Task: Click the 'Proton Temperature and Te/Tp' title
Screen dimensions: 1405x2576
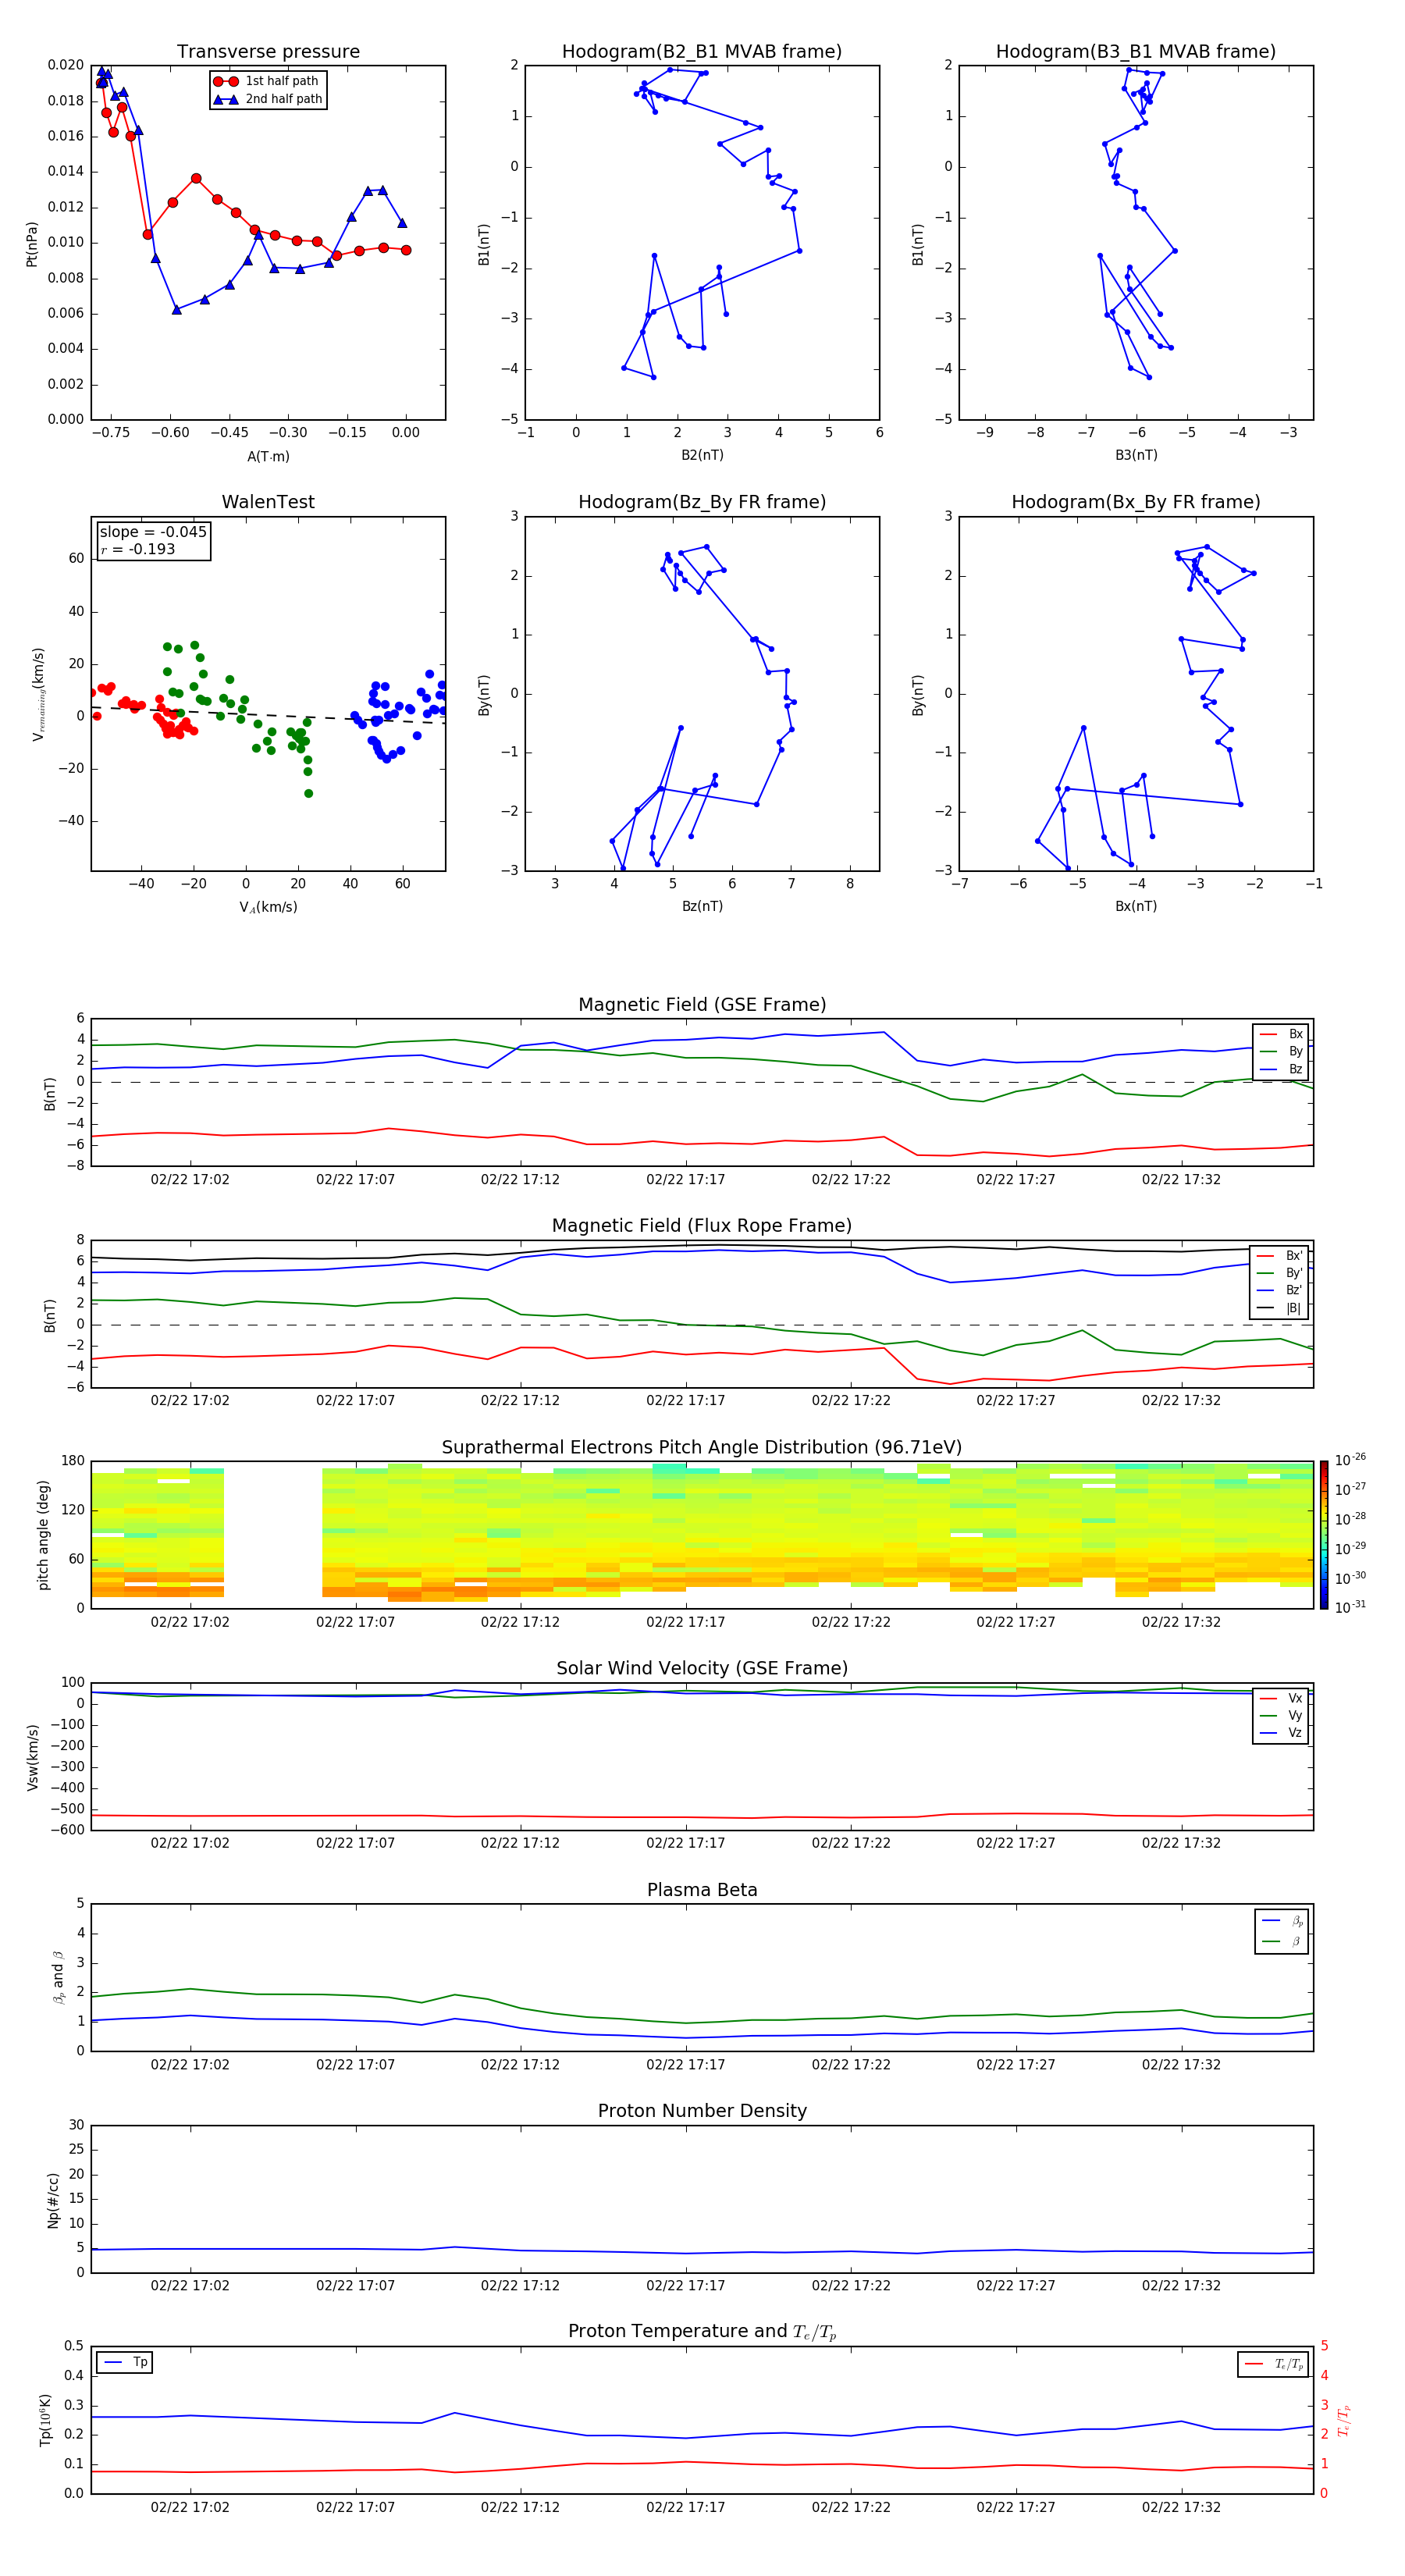Action: click(702, 2332)
